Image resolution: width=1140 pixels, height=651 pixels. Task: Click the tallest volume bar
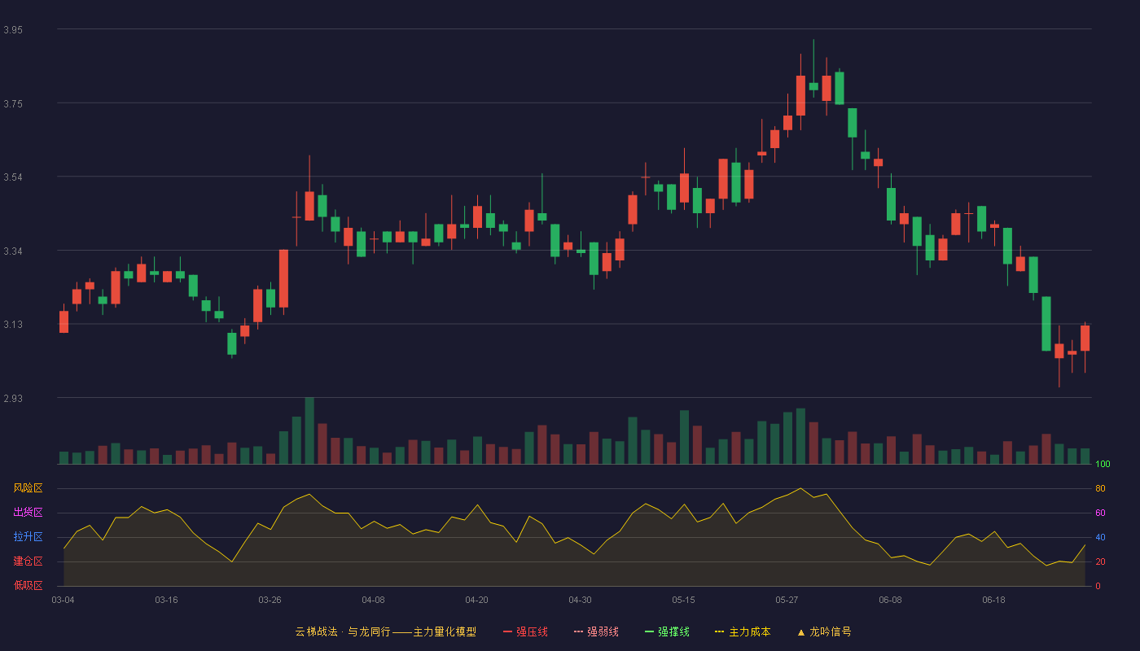309,430
